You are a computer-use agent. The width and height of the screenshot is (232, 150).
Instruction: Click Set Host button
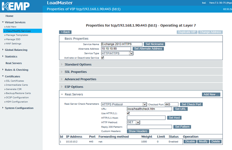coord(174,118)
